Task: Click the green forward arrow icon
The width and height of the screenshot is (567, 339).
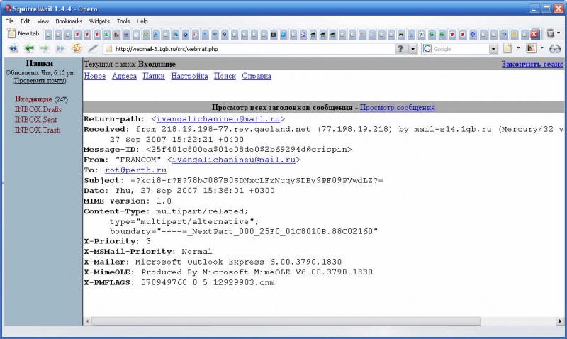Action: tap(45, 49)
